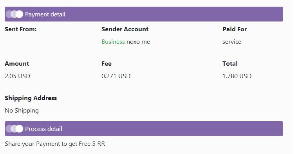Open the green Business account link
This screenshot has height=154, width=298.
pos(113,42)
